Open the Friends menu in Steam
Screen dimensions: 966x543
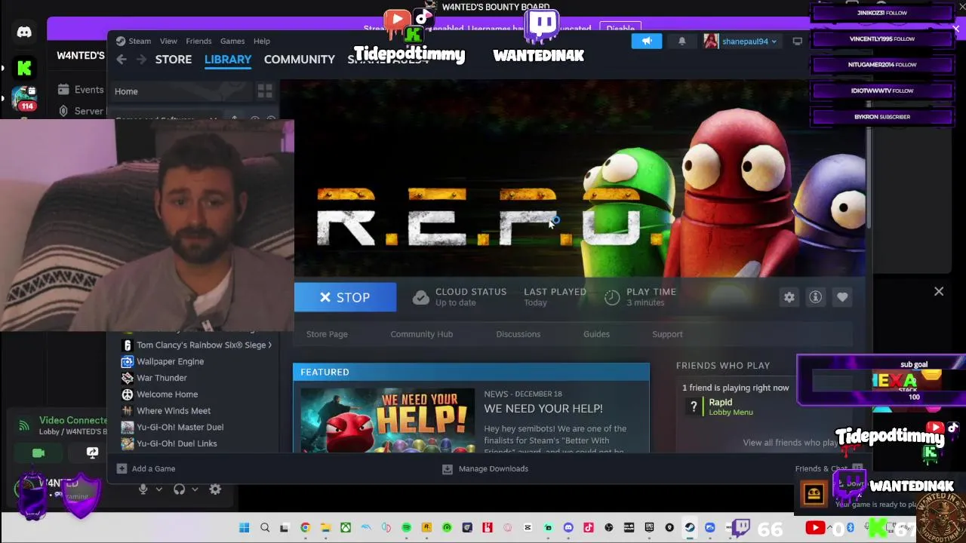tap(198, 41)
